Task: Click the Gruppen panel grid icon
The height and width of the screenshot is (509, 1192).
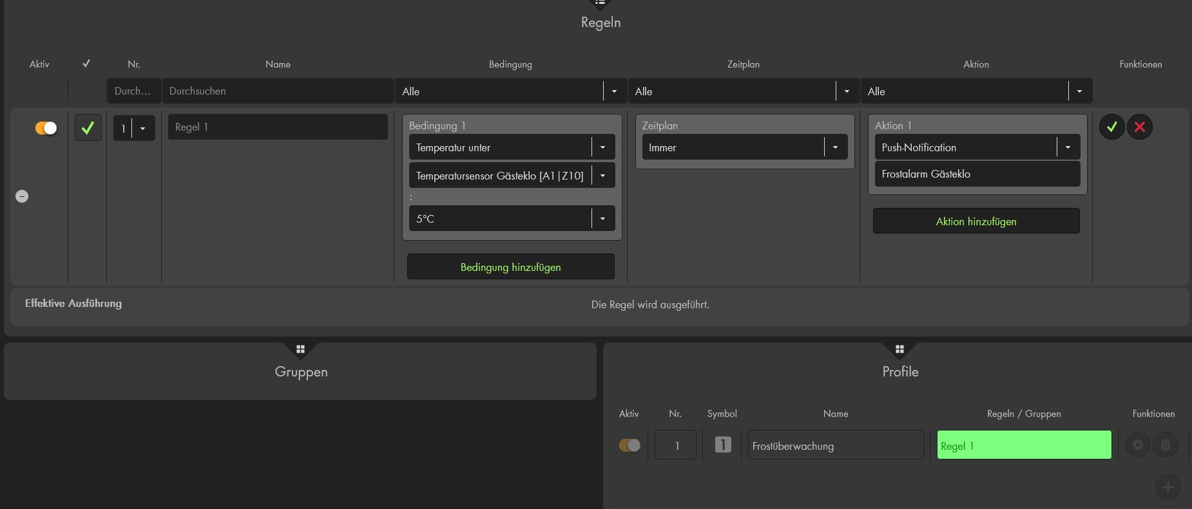Action: coord(300,349)
